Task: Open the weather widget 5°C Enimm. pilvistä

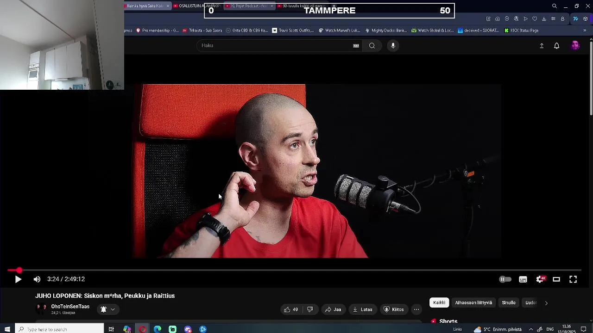Action: click(498, 329)
